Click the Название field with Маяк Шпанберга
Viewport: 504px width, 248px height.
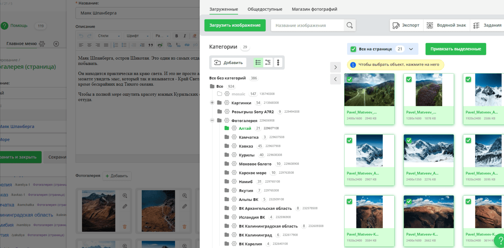(137, 13)
